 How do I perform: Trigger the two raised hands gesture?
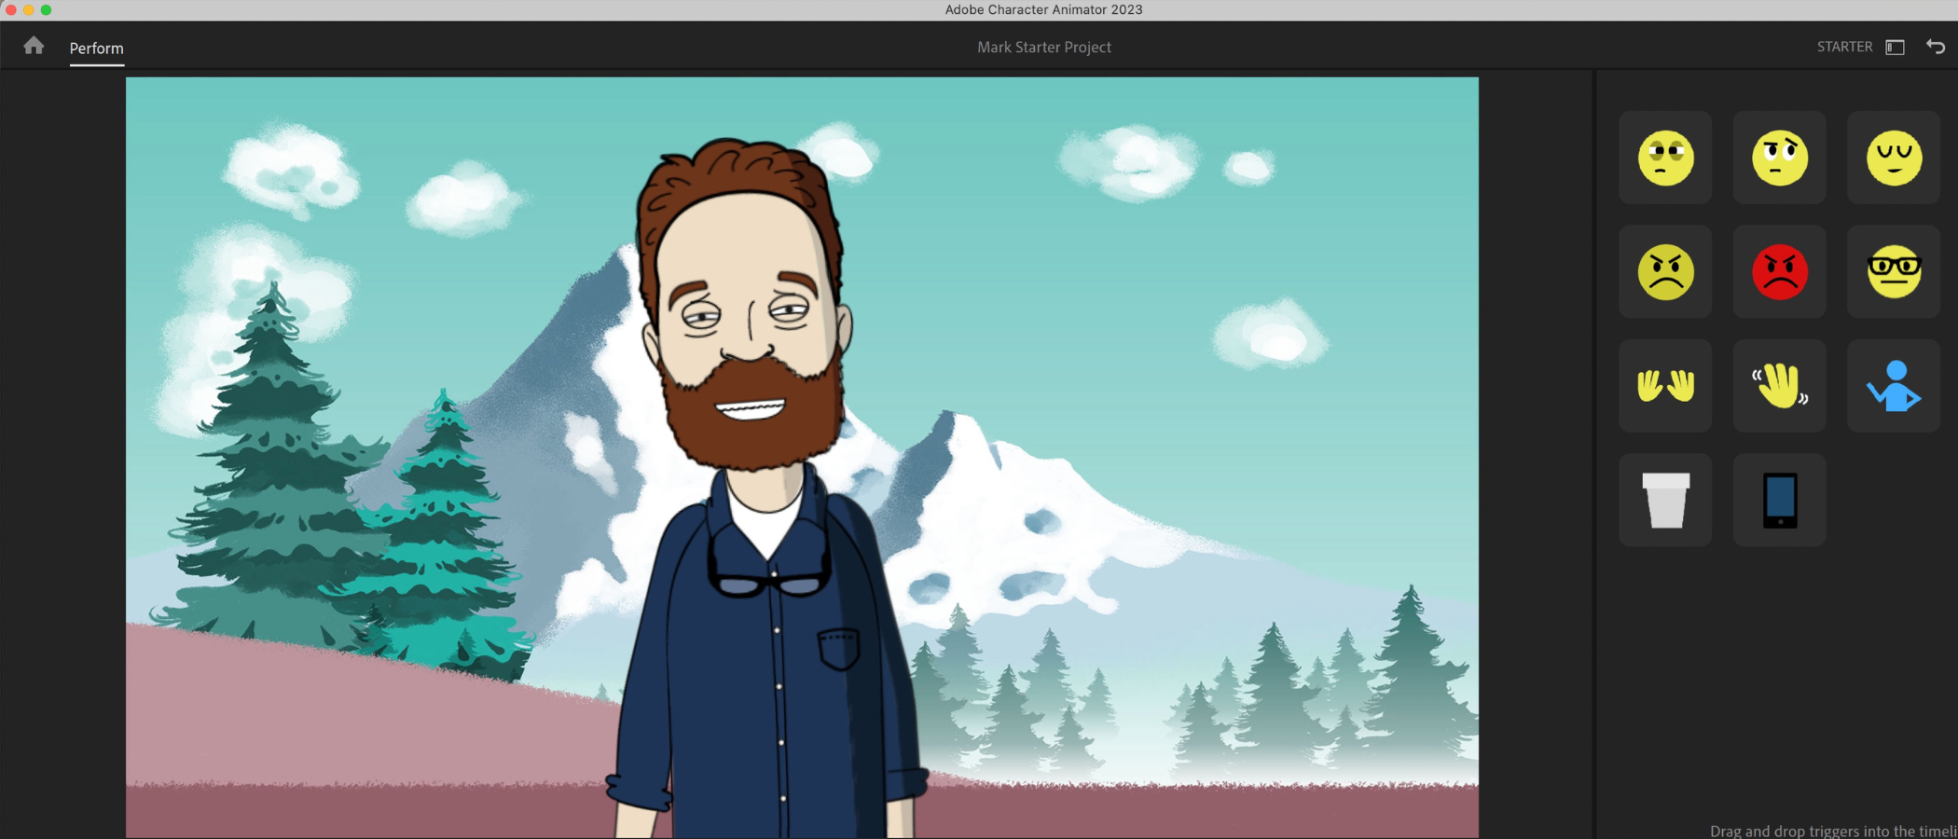1665,386
